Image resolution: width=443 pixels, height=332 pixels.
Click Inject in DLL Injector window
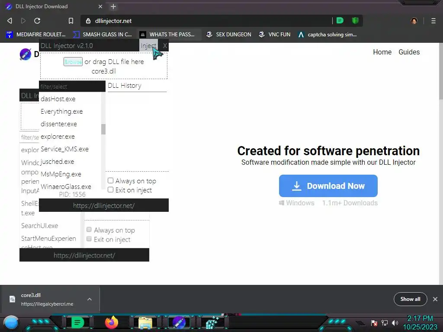(x=148, y=45)
